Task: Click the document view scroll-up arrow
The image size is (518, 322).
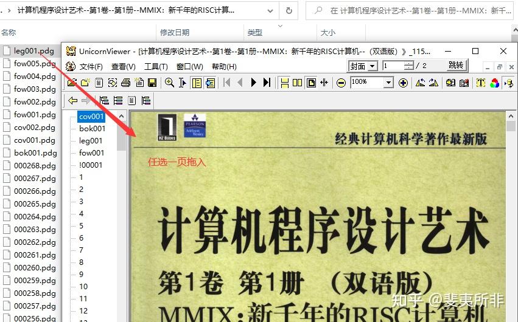Action: pos(511,116)
